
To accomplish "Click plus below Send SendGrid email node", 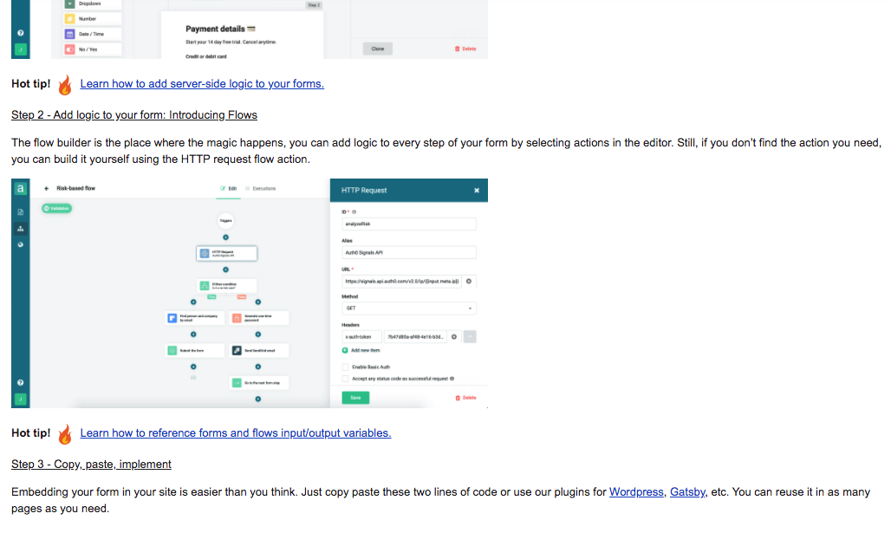I will tap(258, 367).
